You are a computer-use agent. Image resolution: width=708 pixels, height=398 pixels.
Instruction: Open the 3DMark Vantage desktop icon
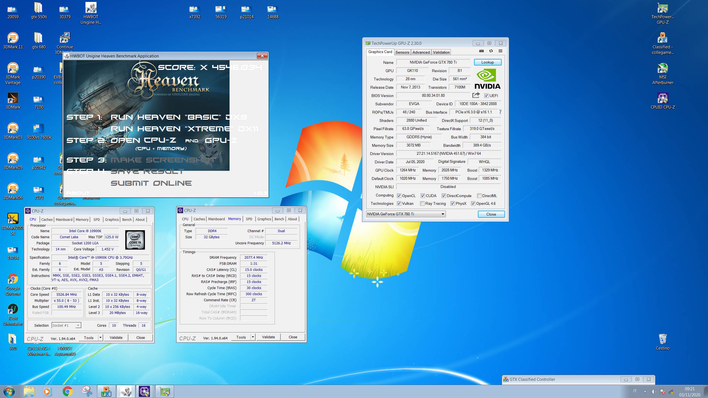click(13, 74)
